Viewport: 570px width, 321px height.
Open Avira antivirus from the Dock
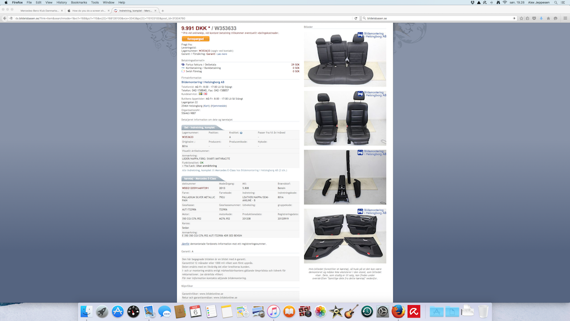point(414,311)
